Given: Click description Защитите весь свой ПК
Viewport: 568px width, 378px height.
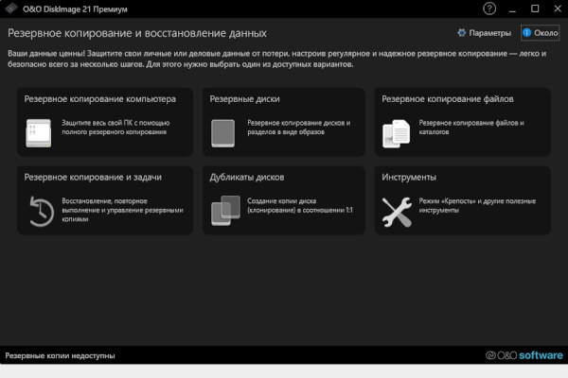Looking at the screenshot, I should coord(115,128).
